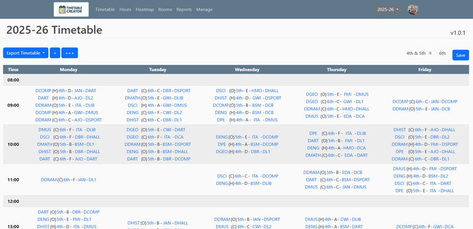
Task: Open the 2025-26 year selector
Action: [x=388, y=9]
